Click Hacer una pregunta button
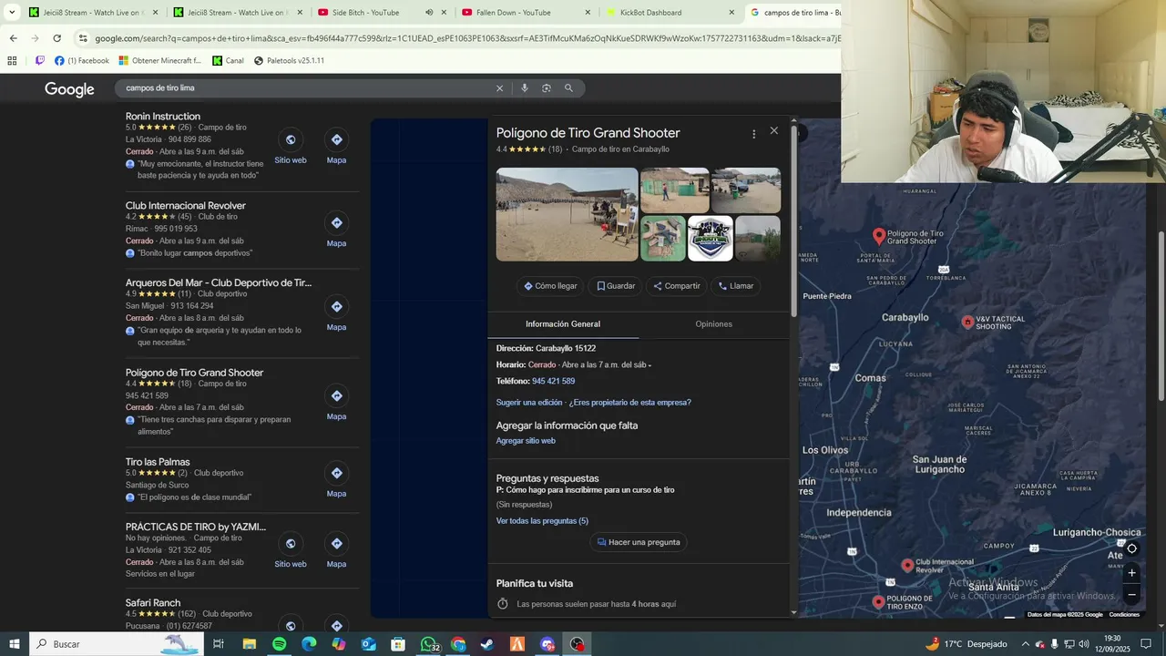Viewport: 1166px width, 656px height. click(639, 542)
